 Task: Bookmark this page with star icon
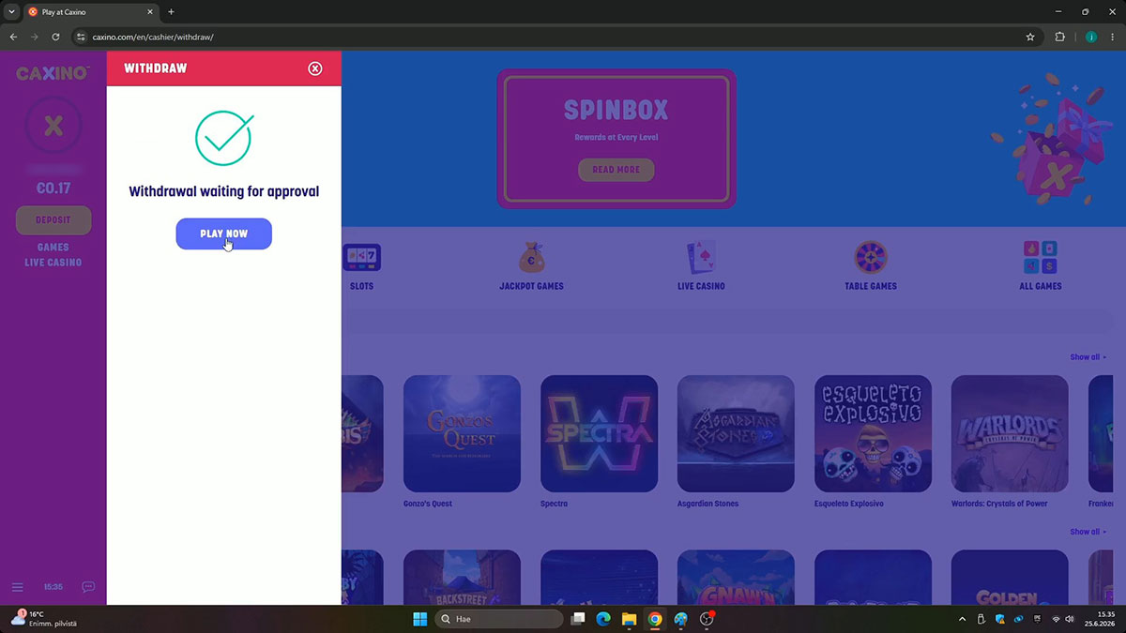(1030, 37)
